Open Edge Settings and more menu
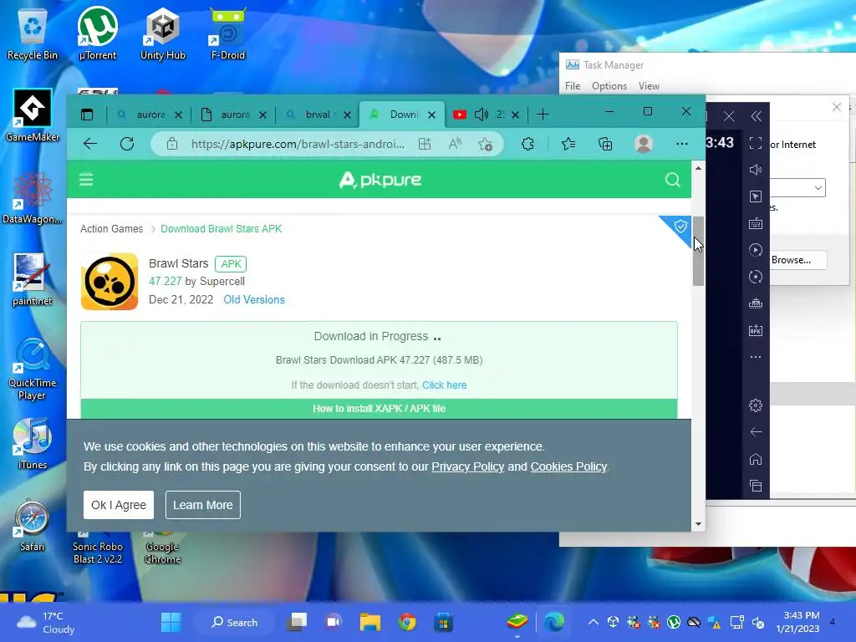 682,144
